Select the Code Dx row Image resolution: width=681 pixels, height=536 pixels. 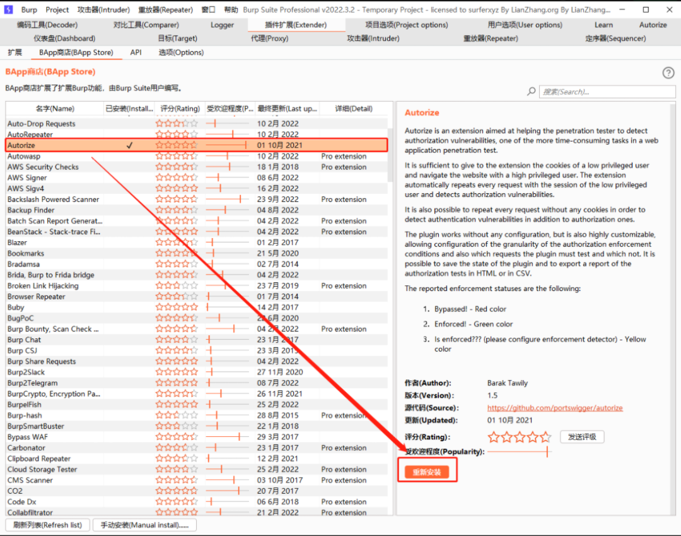(x=197, y=502)
